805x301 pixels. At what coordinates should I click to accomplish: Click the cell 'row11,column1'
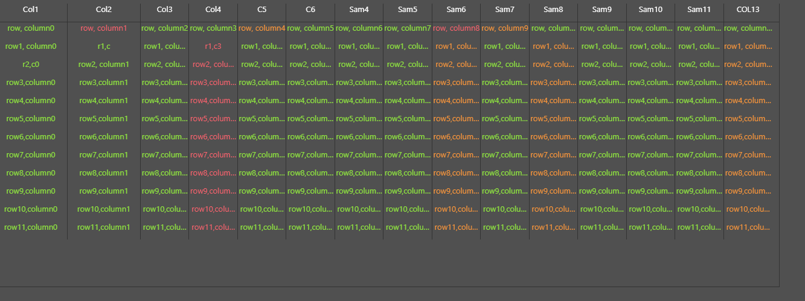click(104, 227)
